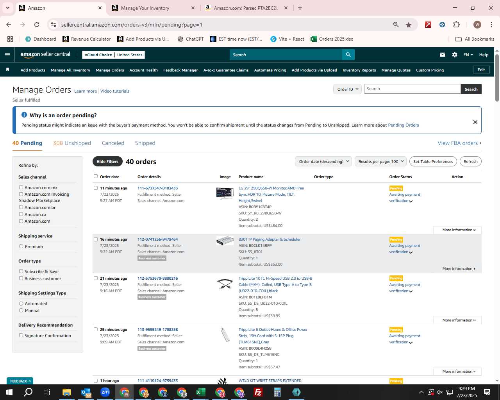Open a new browser tab
This screenshot has height=400, width=500.
(300, 8)
